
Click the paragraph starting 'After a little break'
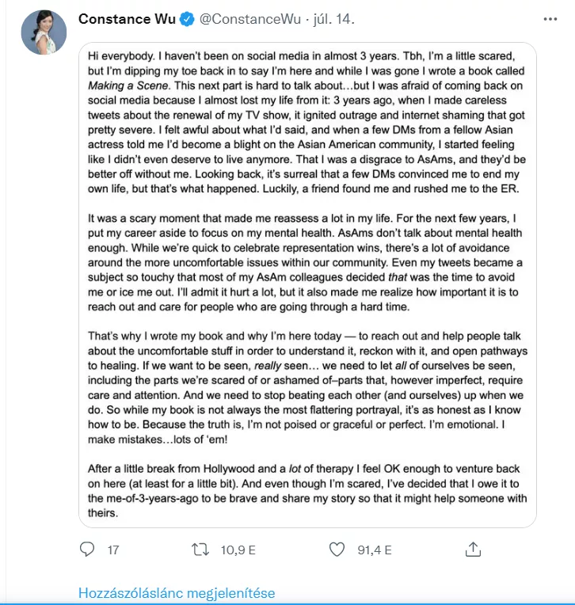click(x=307, y=491)
